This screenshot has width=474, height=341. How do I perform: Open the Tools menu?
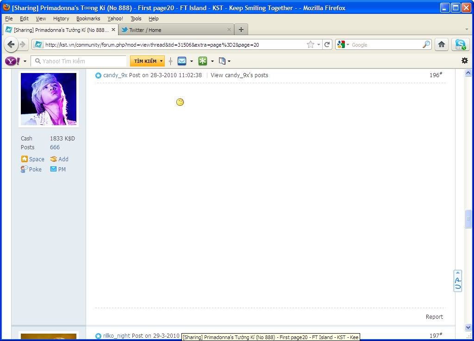(136, 18)
